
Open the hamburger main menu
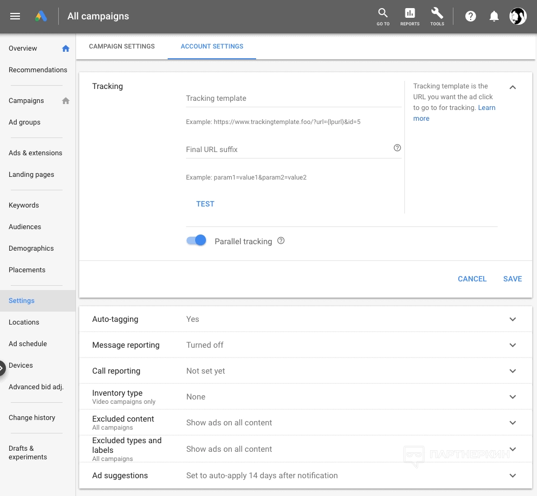[x=15, y=16]
